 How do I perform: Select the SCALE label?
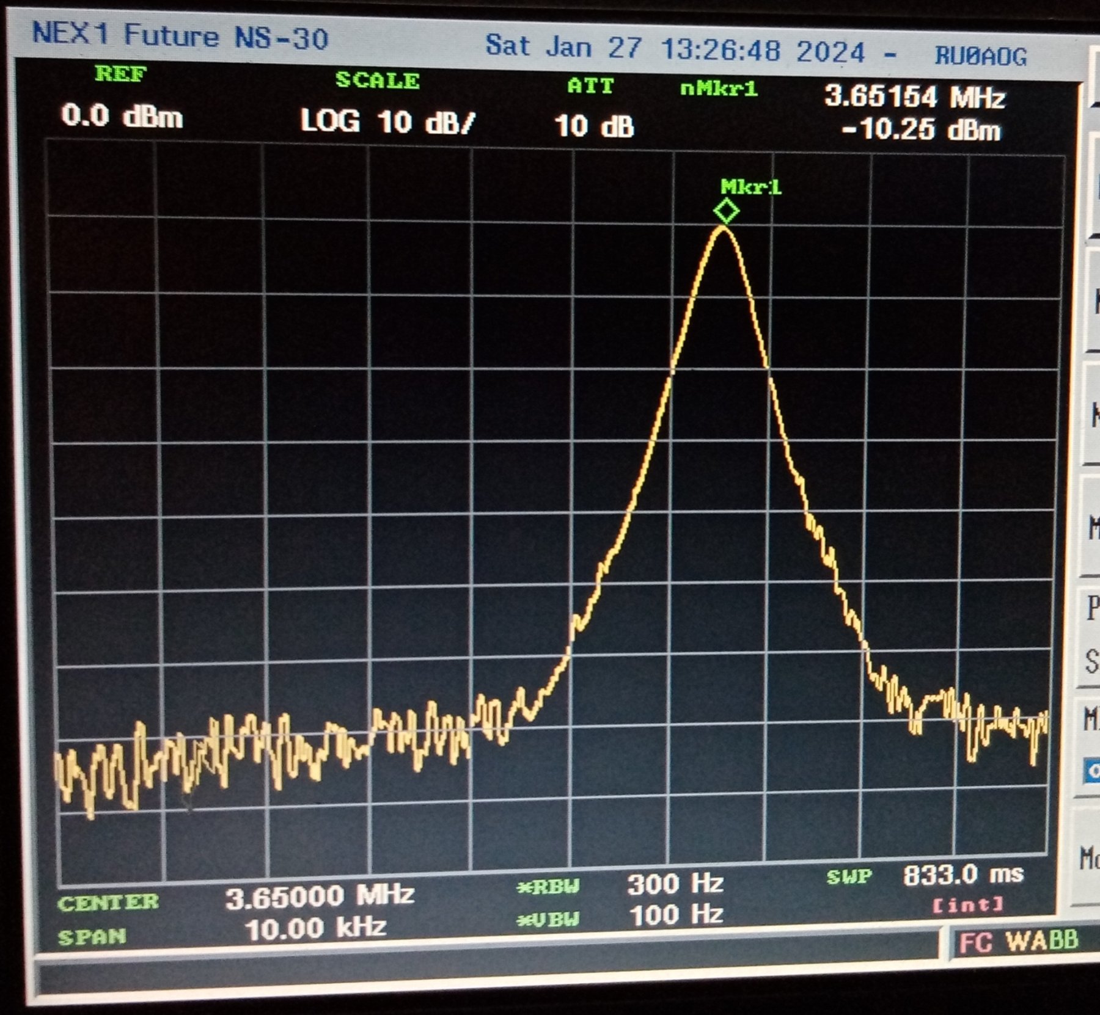377,80
